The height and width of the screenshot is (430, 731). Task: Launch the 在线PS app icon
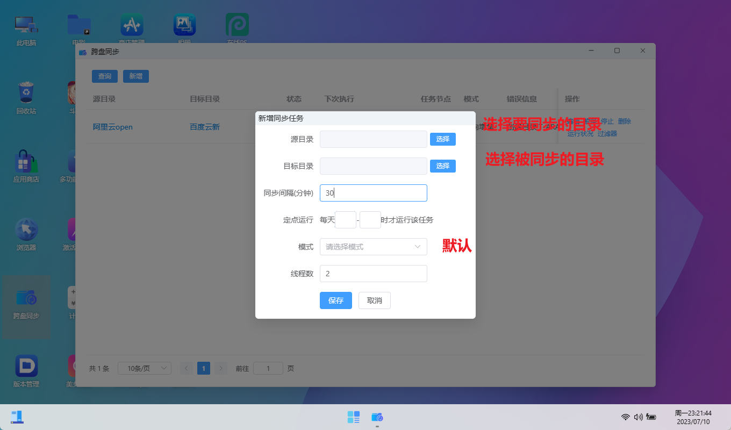coord(236,24)
